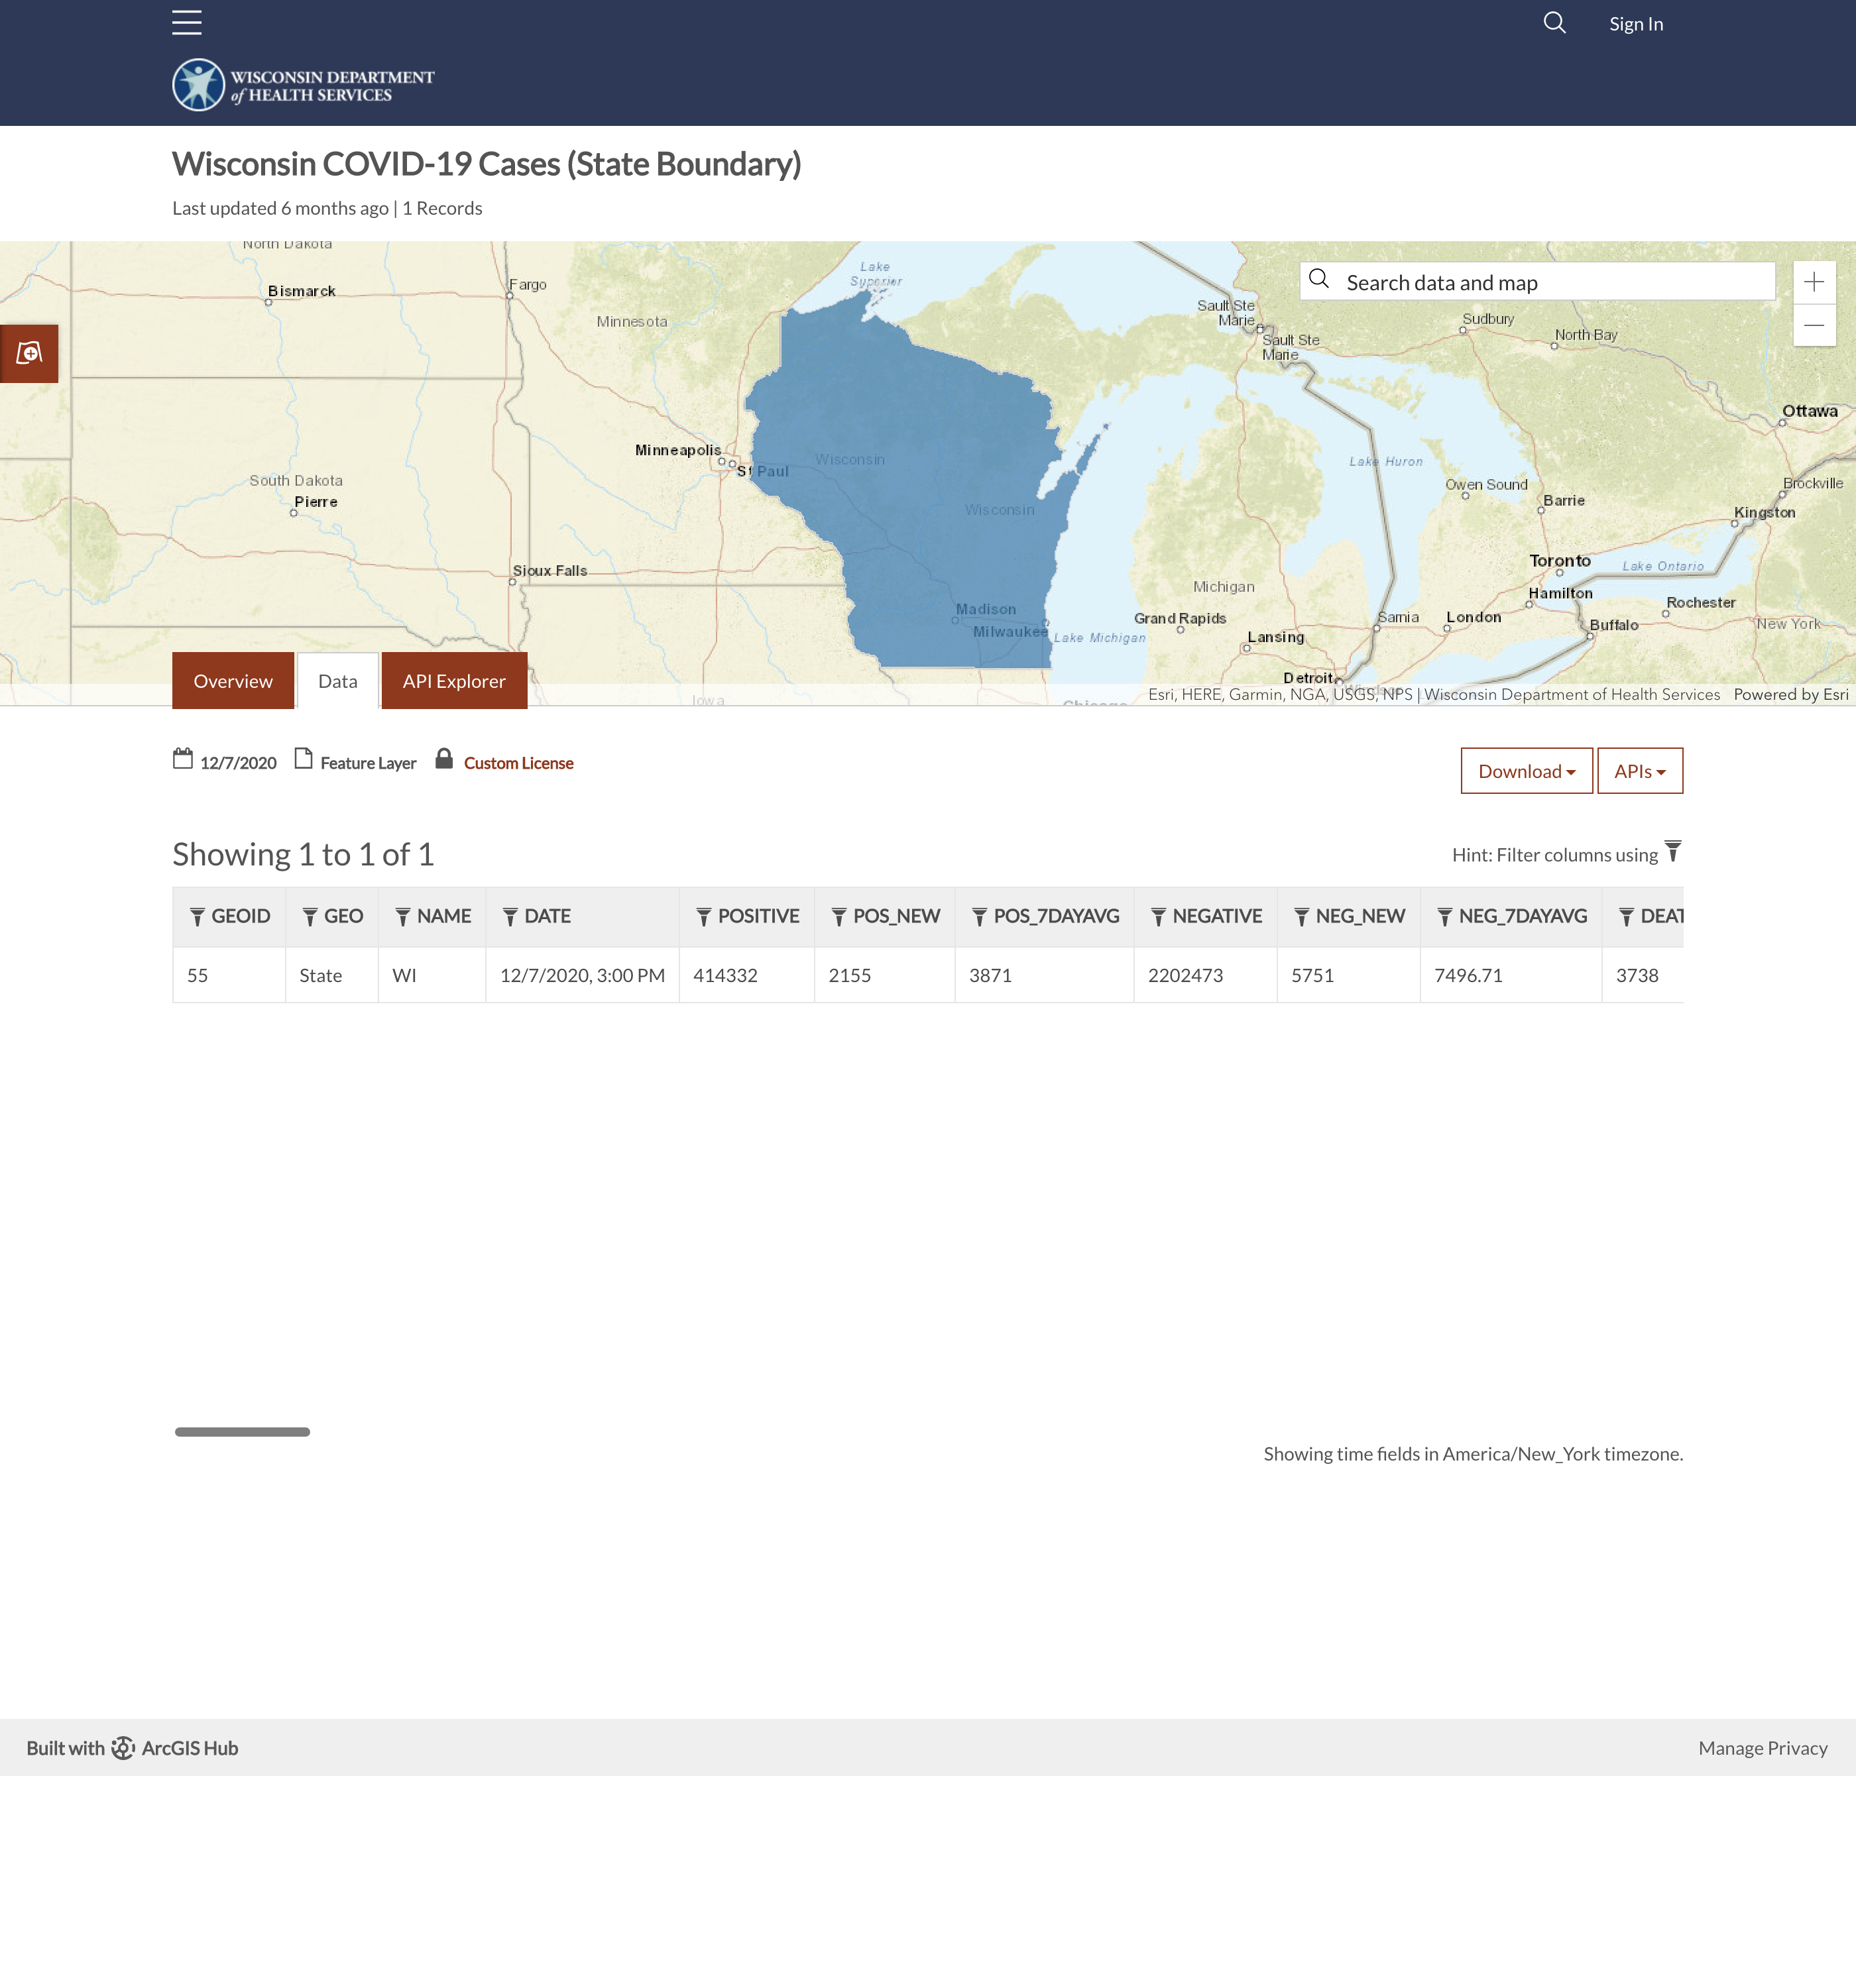Click the header search magnifier icon
Viewport: 1856px width, 1988px height.
click(x=1554, y=23)
